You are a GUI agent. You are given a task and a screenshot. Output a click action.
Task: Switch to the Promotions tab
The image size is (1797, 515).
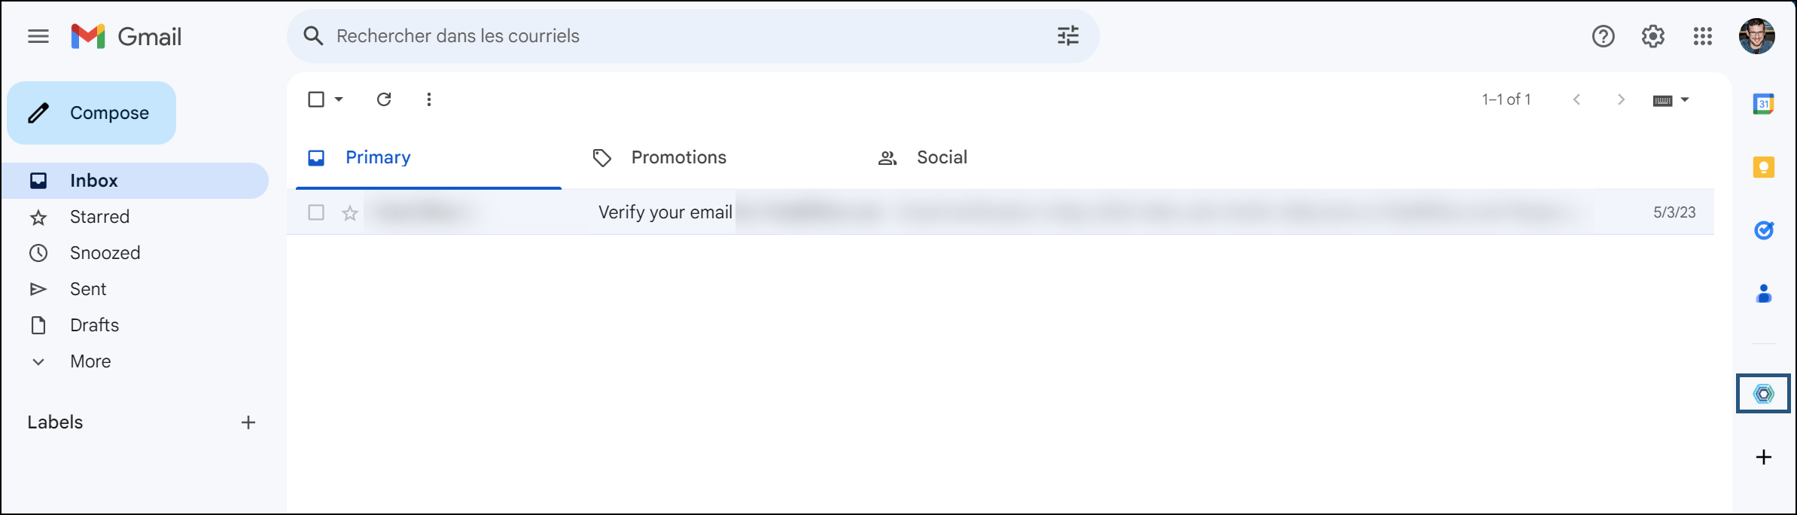click(678, 157)
